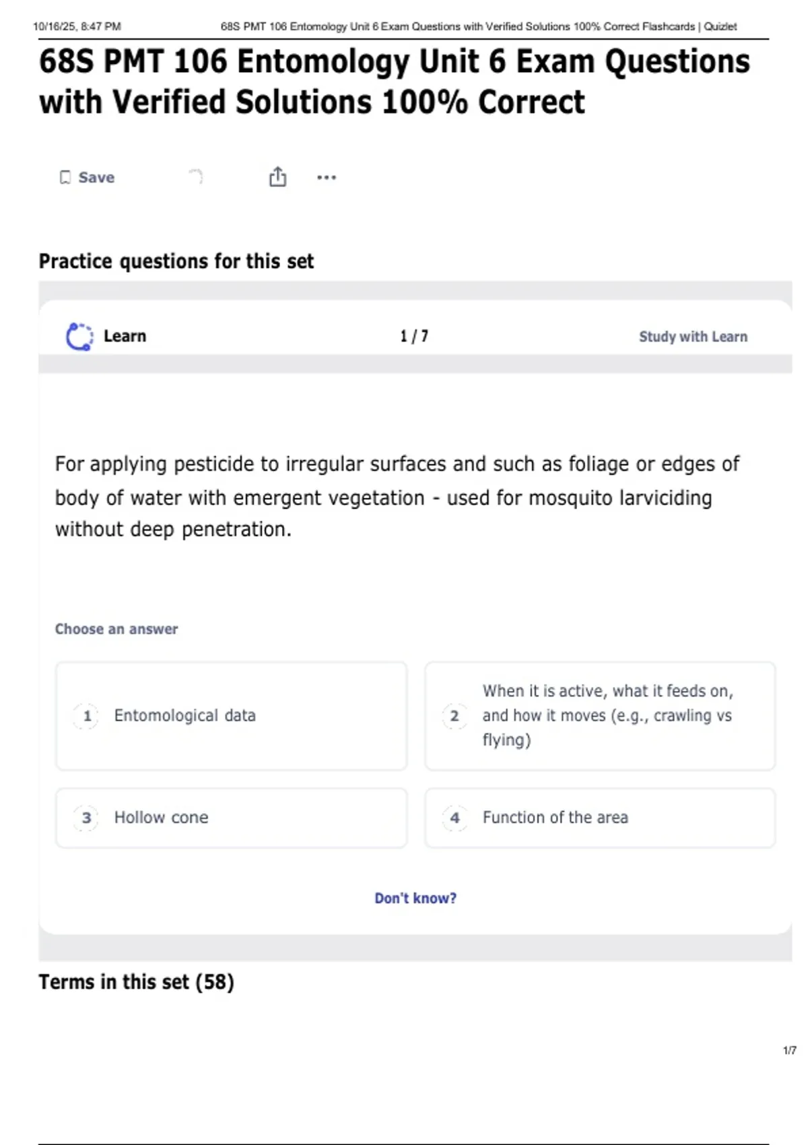This screenshot has height=1145, width=808.
Task: Open the three-dot more options menu
Action: tap(327, 178)
